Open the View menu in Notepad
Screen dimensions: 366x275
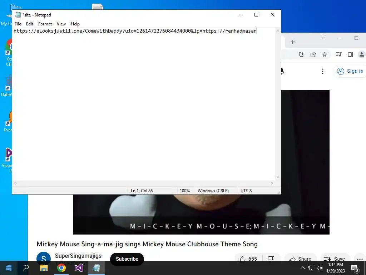(x=61, y=24)
